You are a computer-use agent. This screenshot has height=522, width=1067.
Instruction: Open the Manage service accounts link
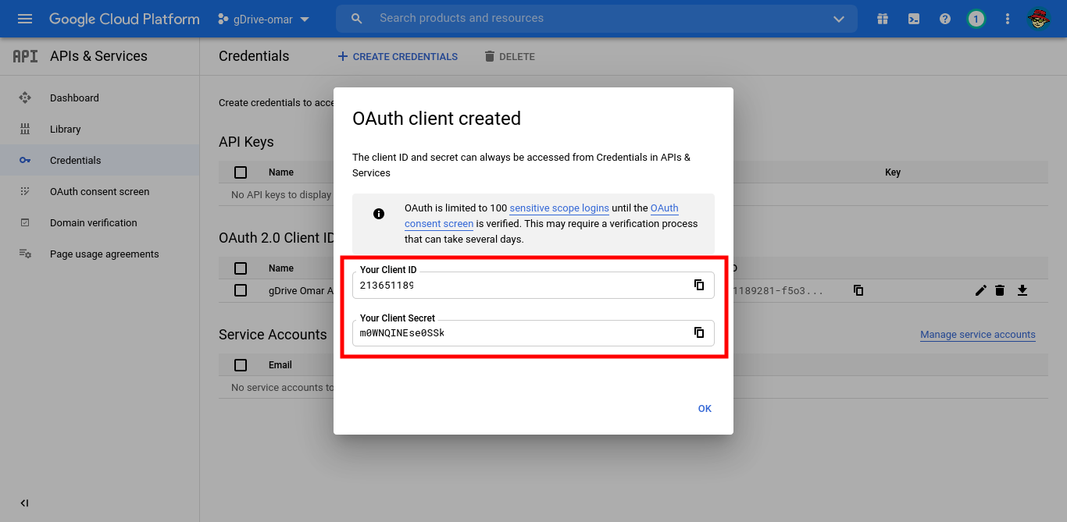pos(977,334)
